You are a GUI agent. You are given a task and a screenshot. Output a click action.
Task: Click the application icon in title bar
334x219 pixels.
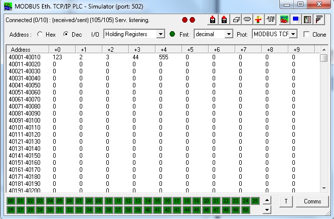coord(8,7)
